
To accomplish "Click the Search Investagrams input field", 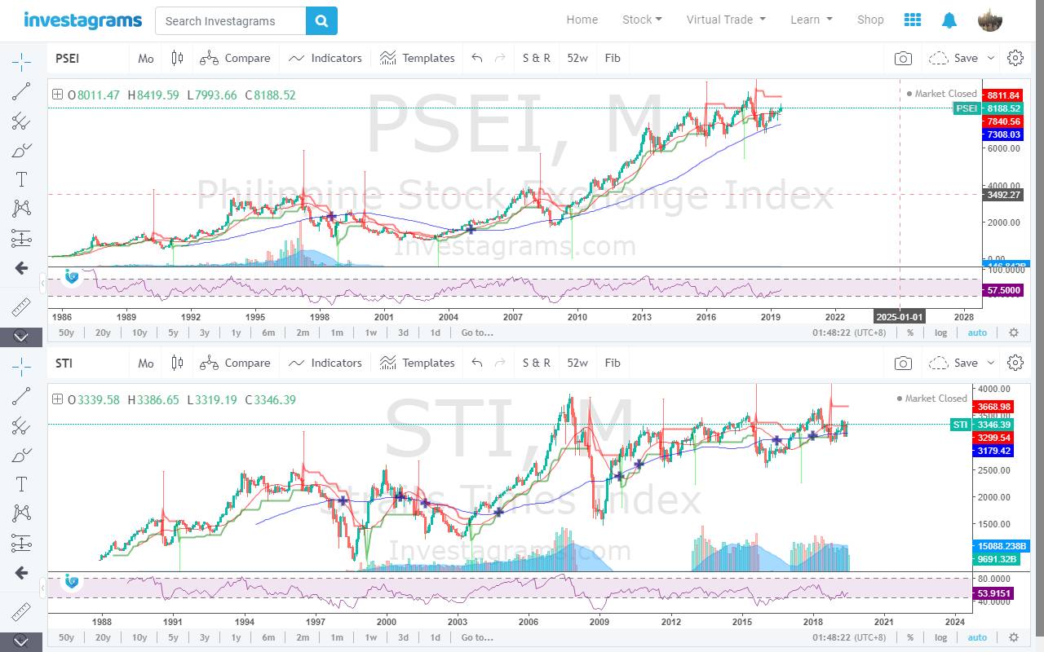I will (x=230, y=20).
